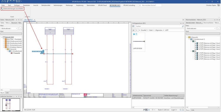The height and width of the screenshot is (112, 221).
Task: Close the Grafische Vorschau panel
Action: point(21,96)
